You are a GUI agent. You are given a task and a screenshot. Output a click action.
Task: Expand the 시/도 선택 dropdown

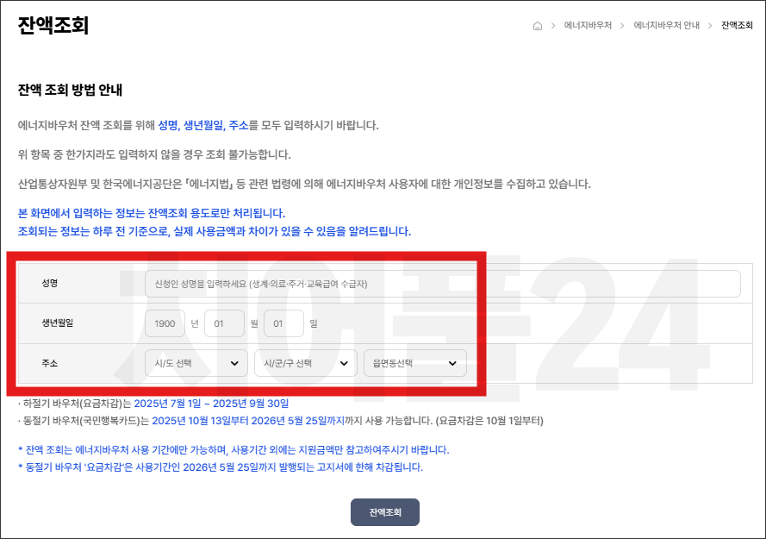196,363
